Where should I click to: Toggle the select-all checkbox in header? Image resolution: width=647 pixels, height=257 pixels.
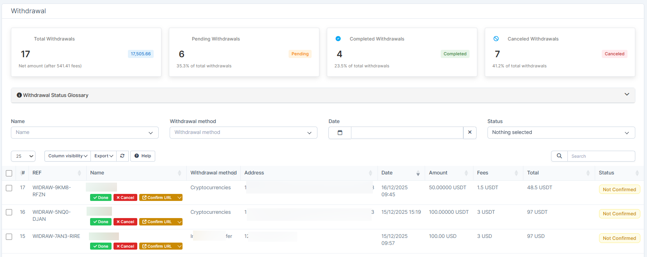[x=9, y=173]
